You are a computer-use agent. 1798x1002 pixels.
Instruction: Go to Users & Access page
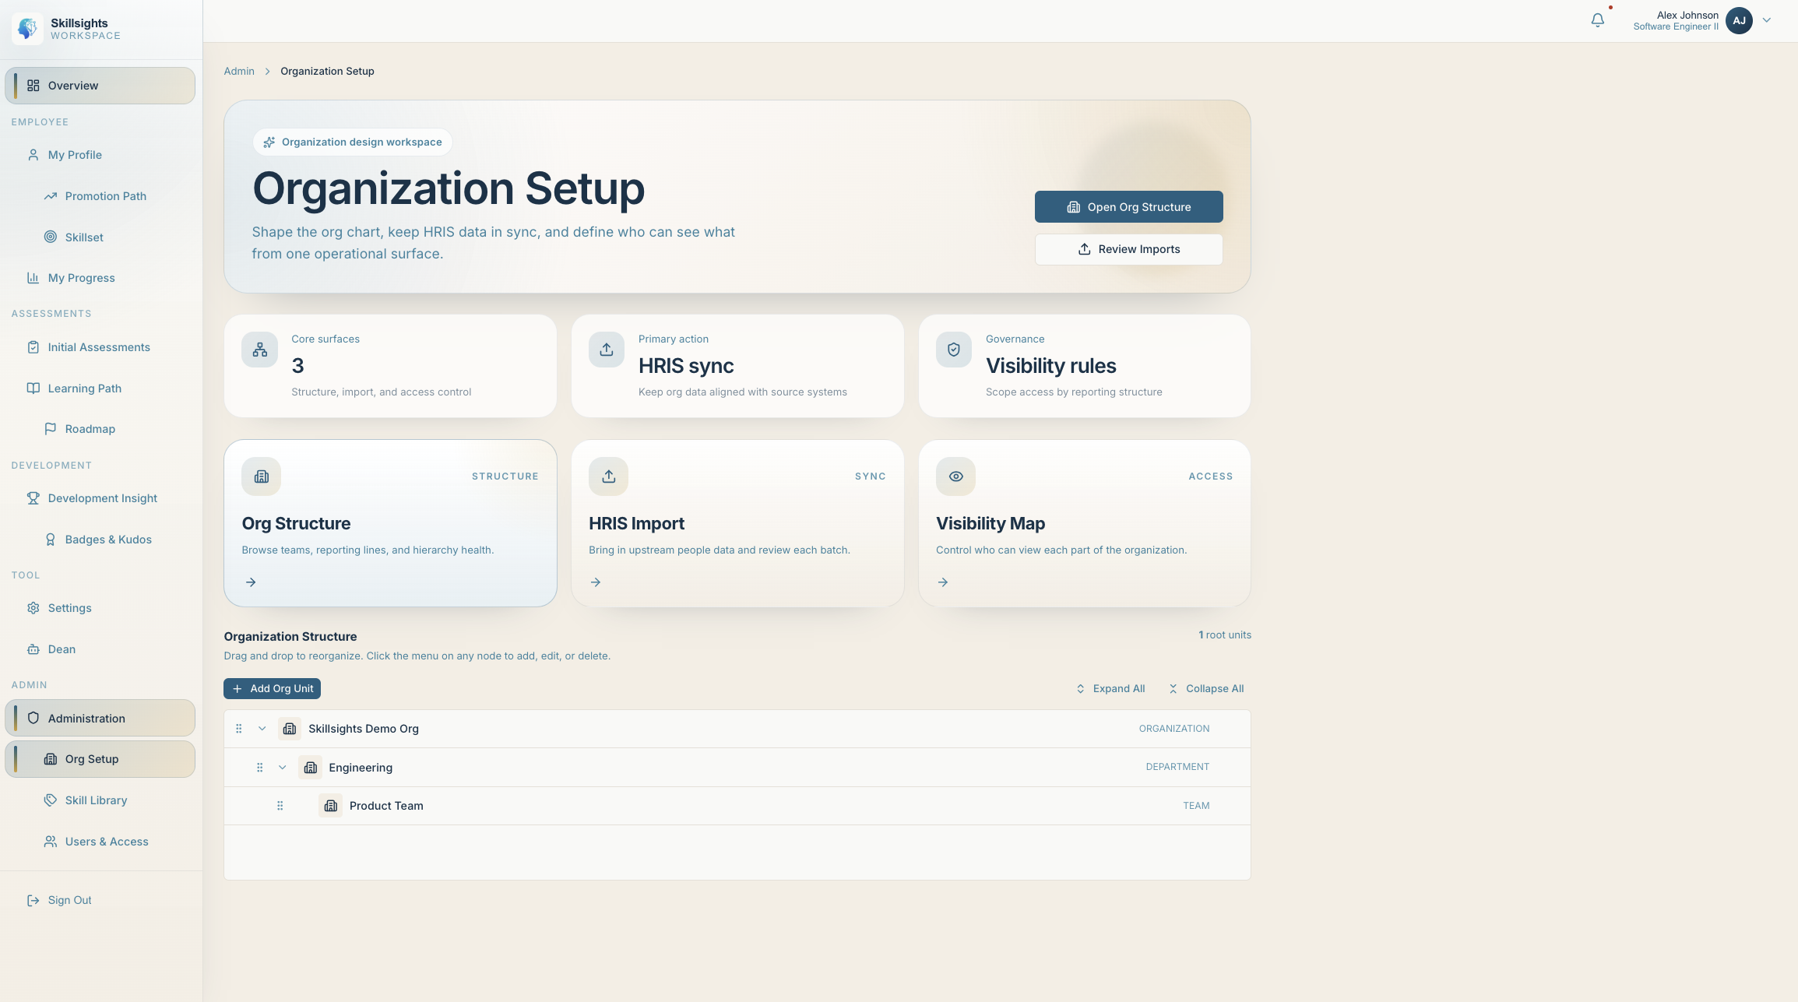[107, 842]
